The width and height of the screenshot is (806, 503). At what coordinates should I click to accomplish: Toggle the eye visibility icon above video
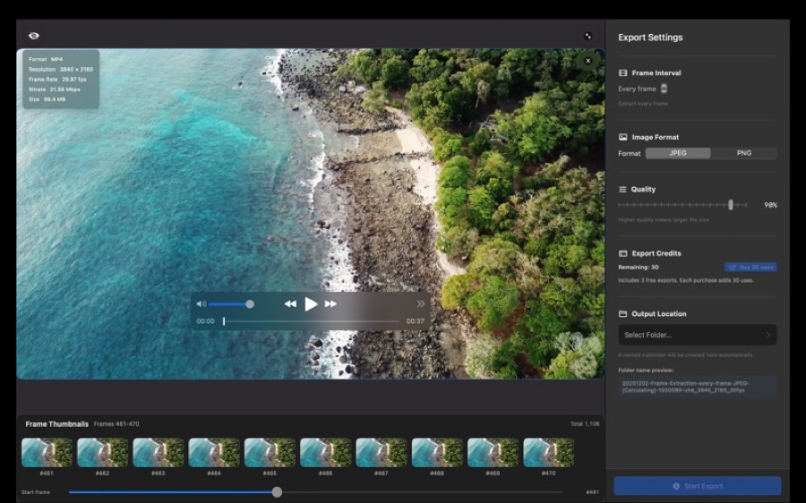pos(34,36)
